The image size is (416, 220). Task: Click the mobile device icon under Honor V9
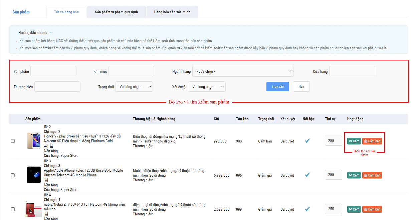pos(51,146)
